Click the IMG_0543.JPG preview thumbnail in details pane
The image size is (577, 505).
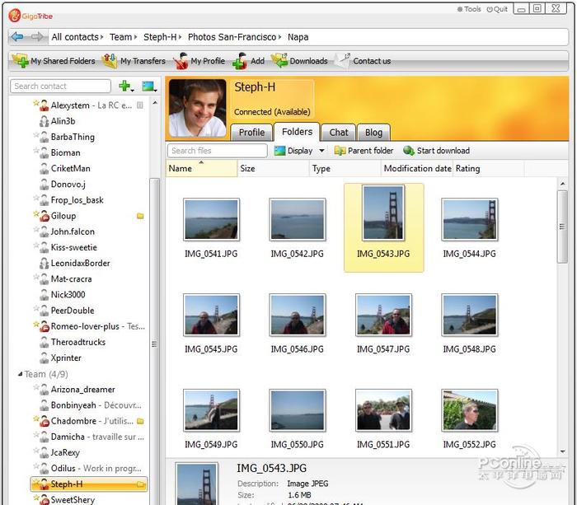point(197,484)
